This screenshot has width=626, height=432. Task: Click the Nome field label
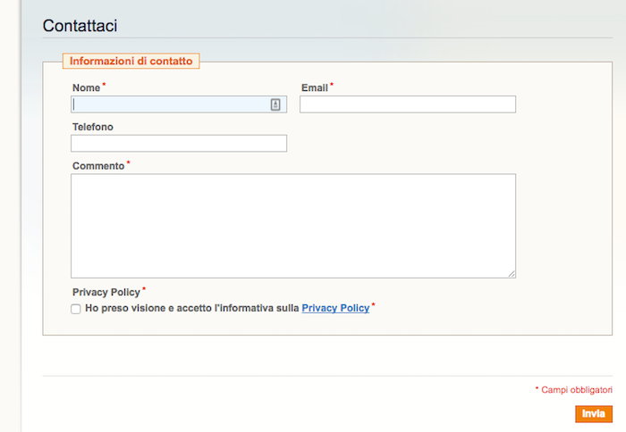click(86, 87)
